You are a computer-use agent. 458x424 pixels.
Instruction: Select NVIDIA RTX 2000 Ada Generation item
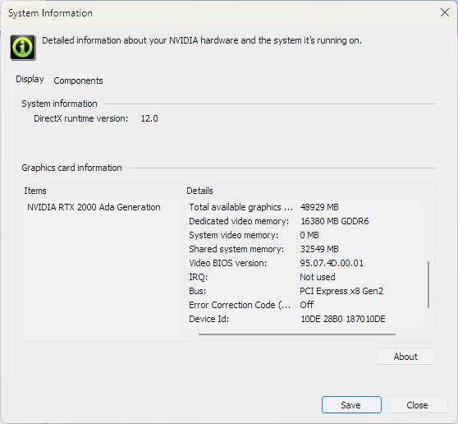[94, 207]
